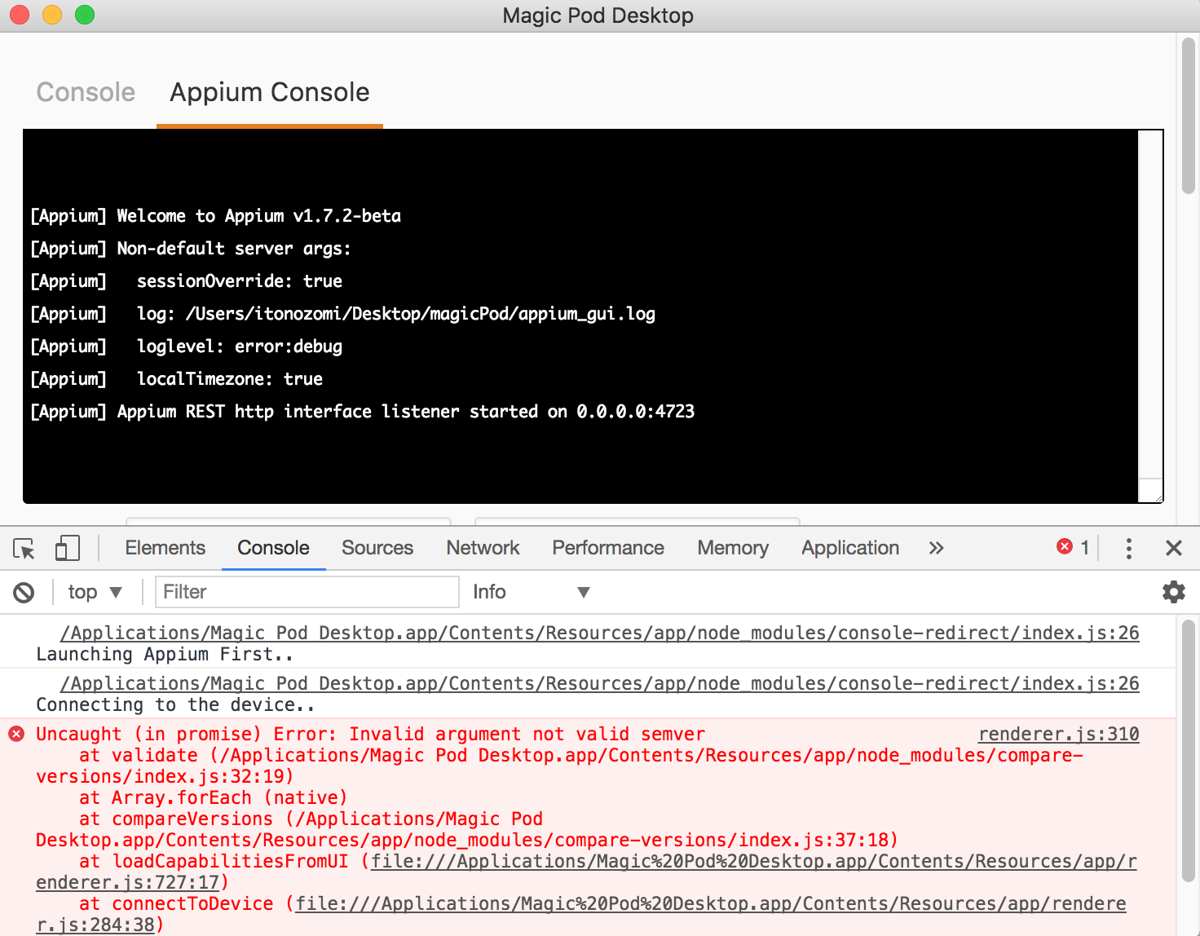Click the appium_gui.log path line
The height and width of the screenshot is (936, 1200).
[x=342, y=314]
